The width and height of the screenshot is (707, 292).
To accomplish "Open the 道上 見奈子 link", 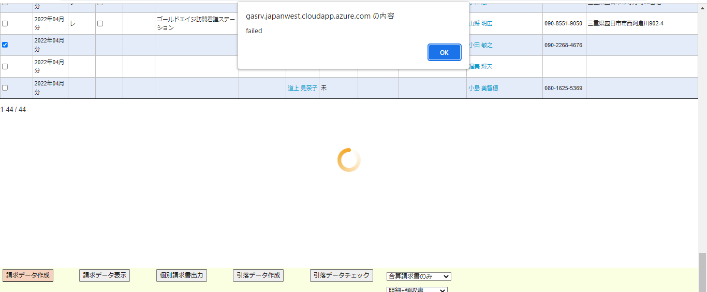I will point(302,88).
